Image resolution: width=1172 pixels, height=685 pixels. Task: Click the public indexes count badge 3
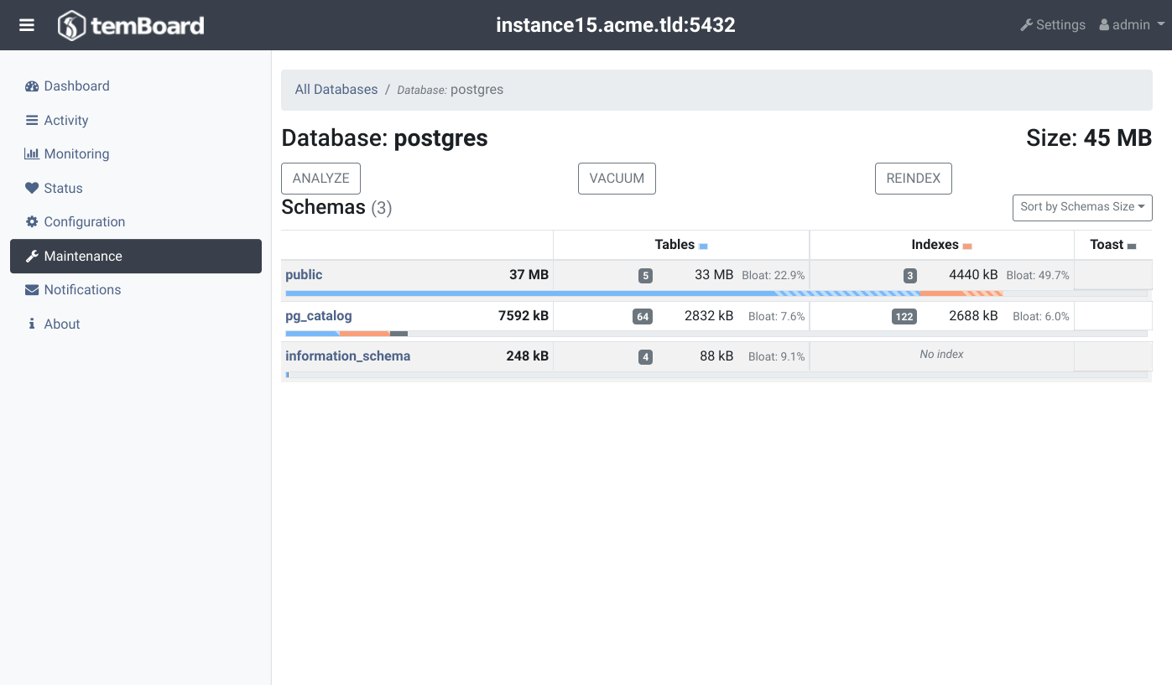click(x=910, y=276)
